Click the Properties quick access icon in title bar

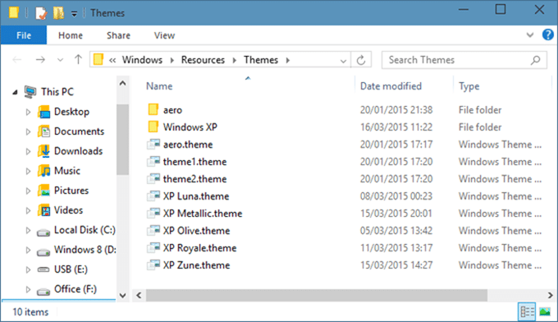coord(41,13)
